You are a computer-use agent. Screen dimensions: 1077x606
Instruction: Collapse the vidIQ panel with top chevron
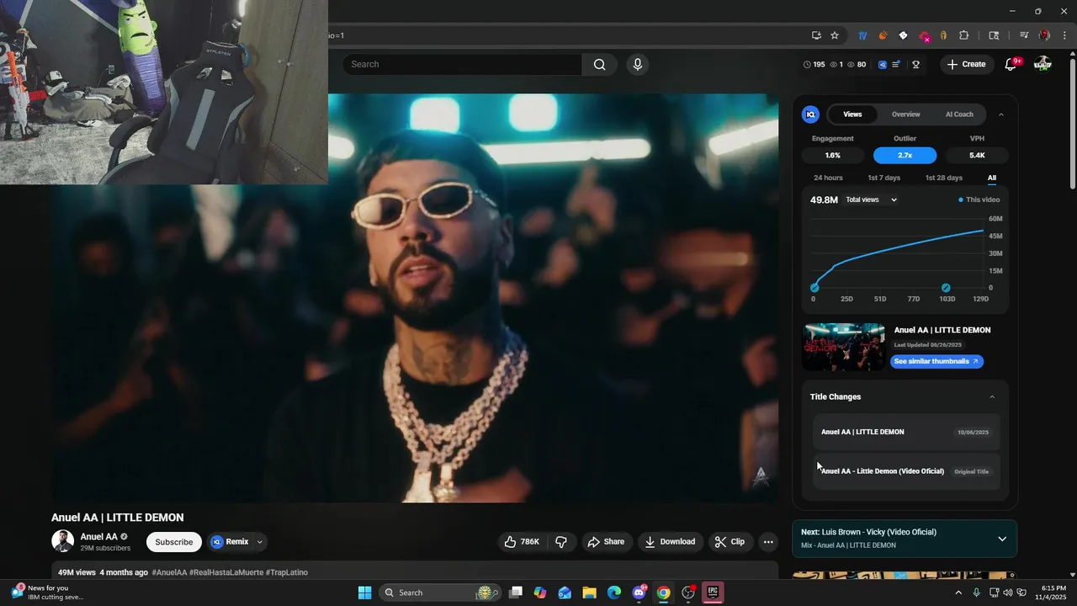click(x=1000, y=114)
